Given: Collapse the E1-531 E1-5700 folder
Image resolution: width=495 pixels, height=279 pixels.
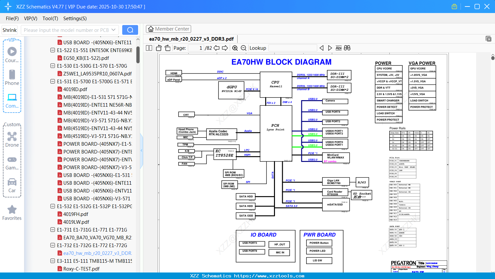Looking at the screenshot, I should [53, 81].
